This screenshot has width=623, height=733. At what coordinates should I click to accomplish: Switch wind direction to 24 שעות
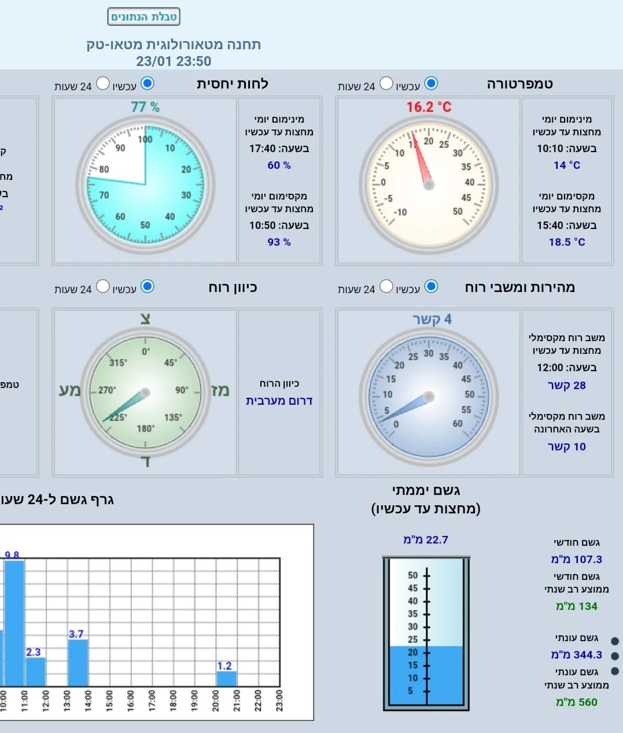coord(103,286)
